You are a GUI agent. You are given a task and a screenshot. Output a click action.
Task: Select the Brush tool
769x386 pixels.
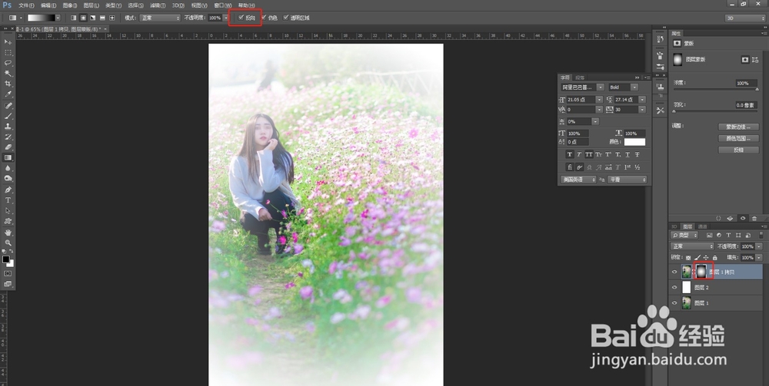pyautogui.click(x=8, y=116)
